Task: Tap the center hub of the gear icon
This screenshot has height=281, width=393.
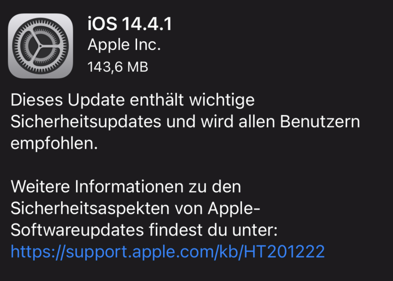Action: tap(41, 46)
